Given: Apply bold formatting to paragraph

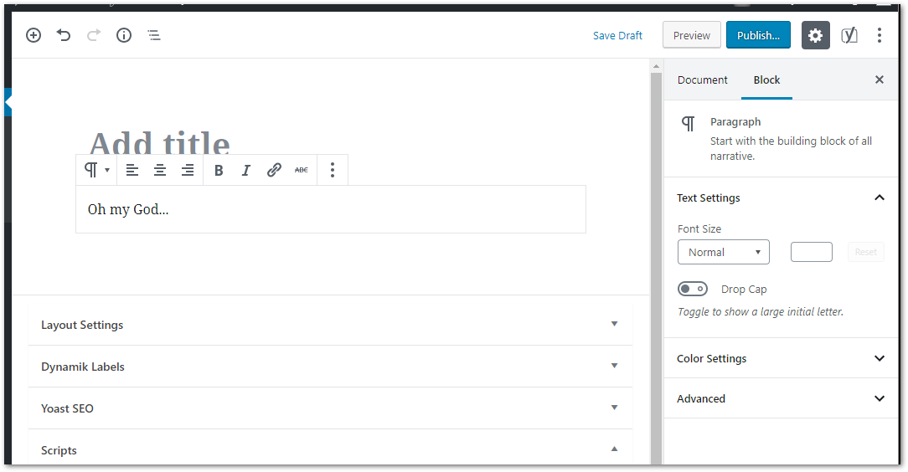Looking at the screenshot, I should [219, 170].
